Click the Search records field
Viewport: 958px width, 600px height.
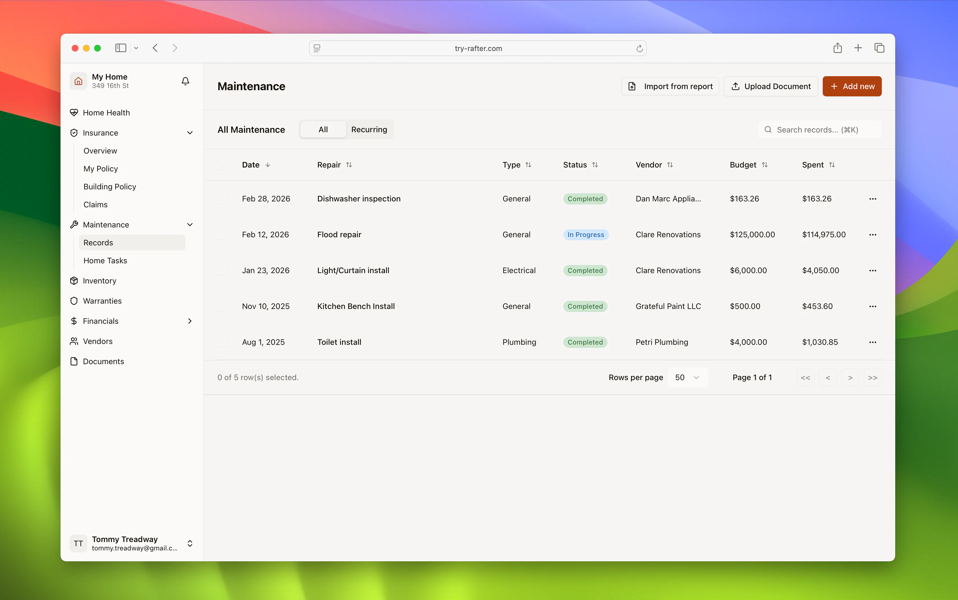pyautogui.click(x=820, y=130)
